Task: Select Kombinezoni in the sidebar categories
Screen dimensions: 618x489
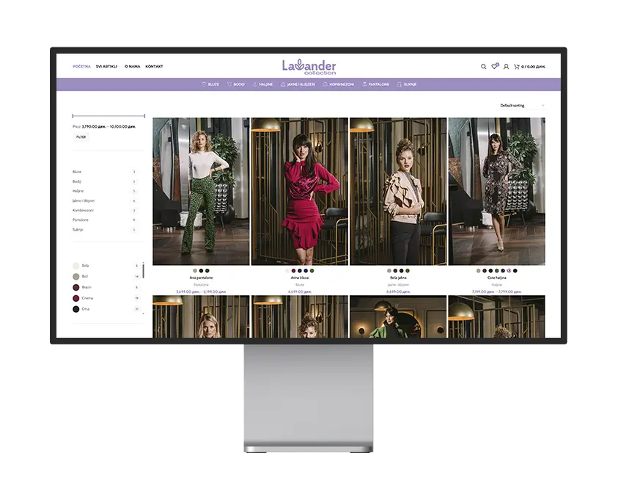Action: point(83,211)
